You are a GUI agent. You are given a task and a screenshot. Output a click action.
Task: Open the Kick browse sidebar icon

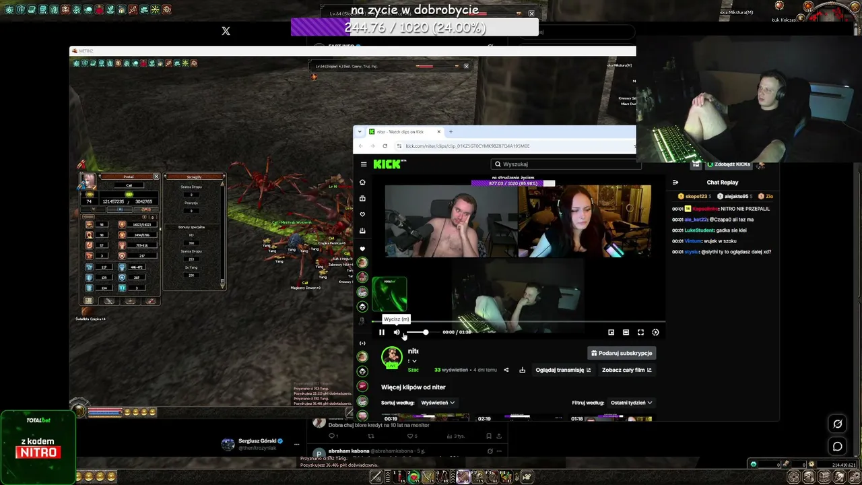point(362,199)
